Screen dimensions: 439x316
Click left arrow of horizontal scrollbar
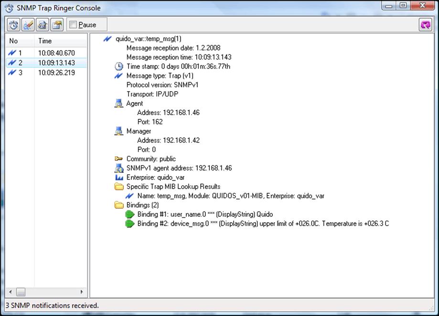click(11, 292)
